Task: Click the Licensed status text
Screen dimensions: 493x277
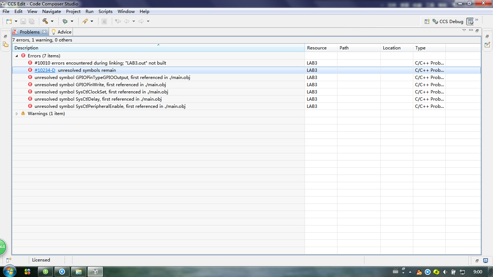Action: pos(41,260)
